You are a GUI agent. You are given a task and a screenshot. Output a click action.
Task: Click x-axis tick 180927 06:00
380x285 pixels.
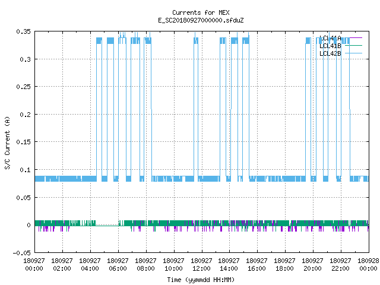pyautogui.click(x=118, y=265)
